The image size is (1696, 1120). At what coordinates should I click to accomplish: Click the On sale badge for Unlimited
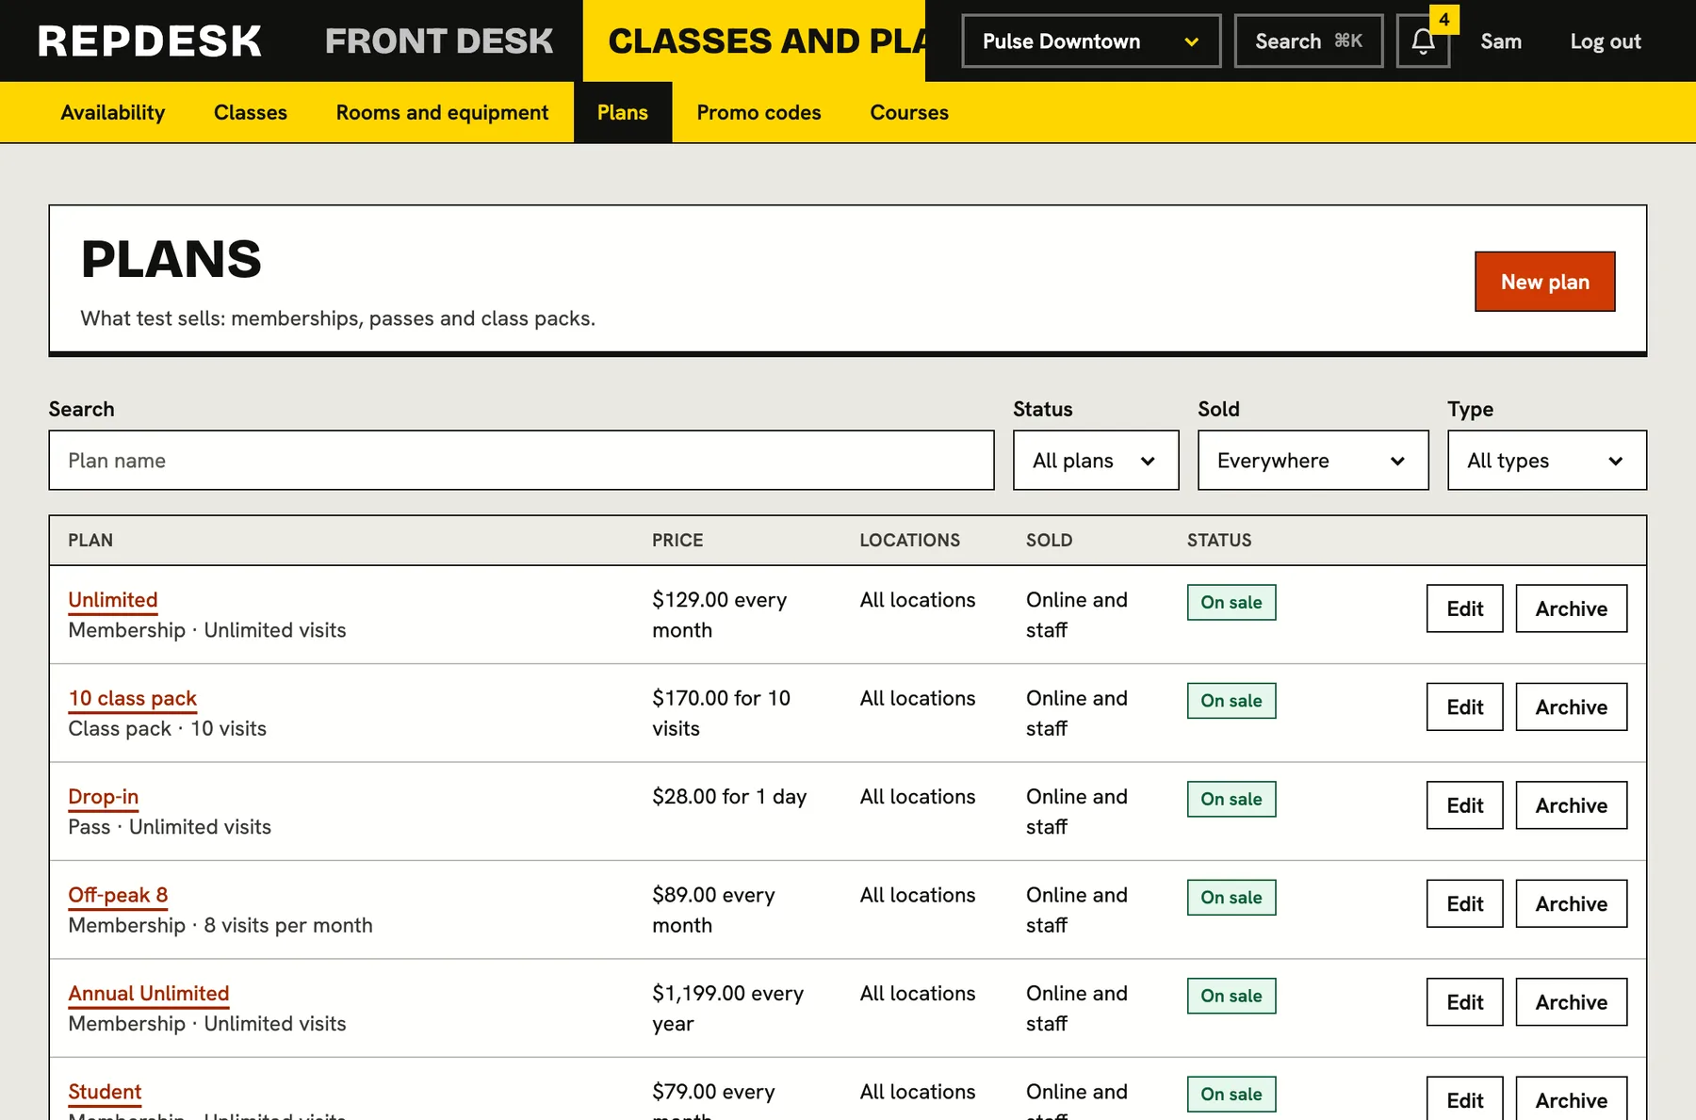[x=1231, y=603]
